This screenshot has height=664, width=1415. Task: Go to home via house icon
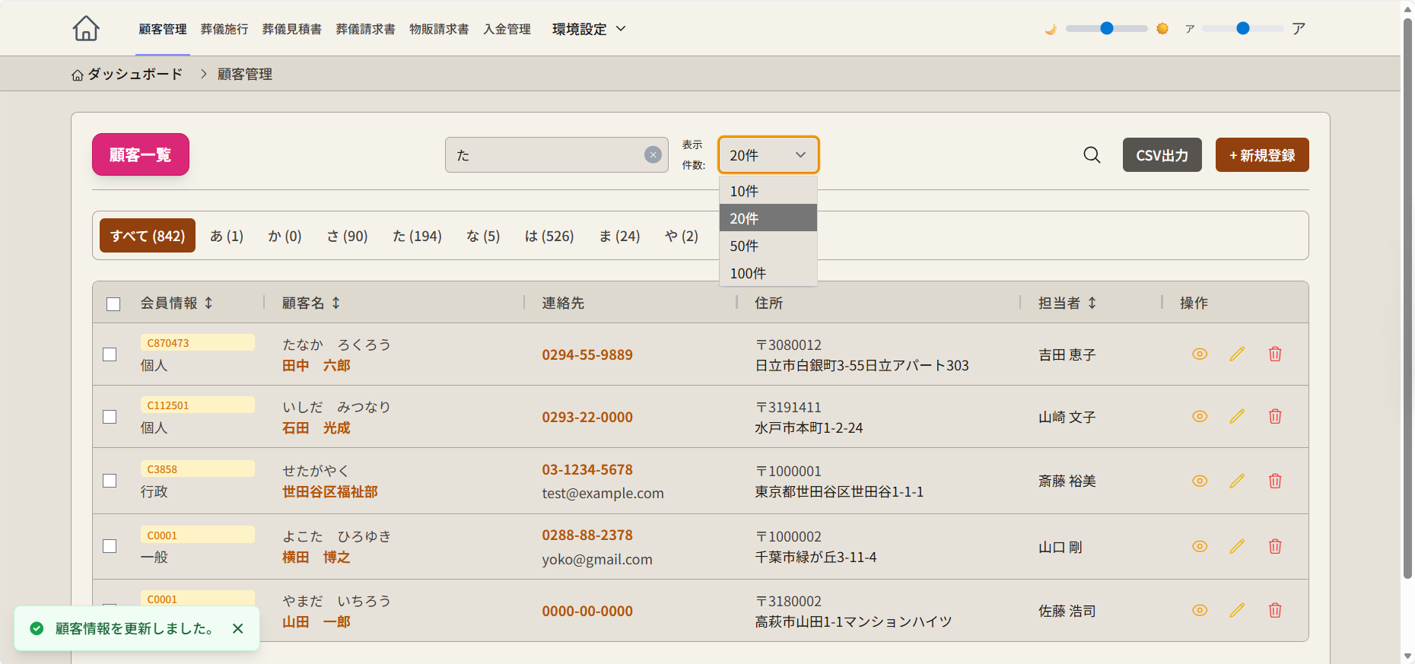click(86, 28)
